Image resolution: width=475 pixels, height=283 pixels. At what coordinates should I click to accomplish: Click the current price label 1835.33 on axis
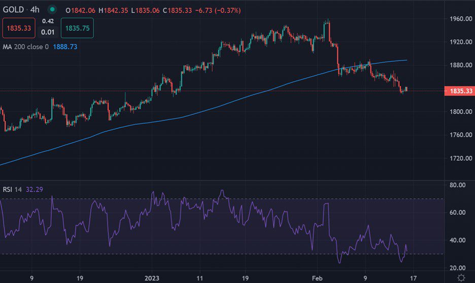coord(460,91)
